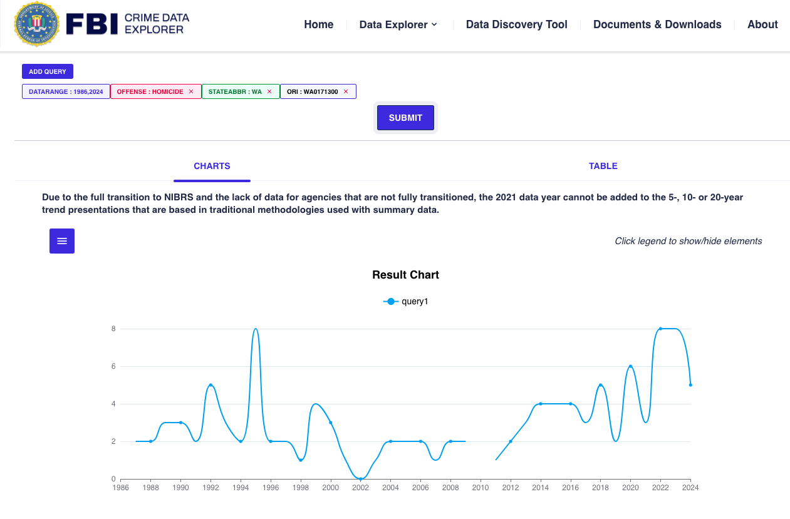
Task: Click the ADD QUERY button
Action: (48, 71)
